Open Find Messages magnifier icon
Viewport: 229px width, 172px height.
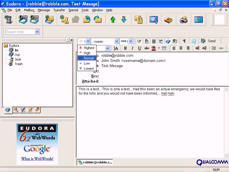click(153, 19)
